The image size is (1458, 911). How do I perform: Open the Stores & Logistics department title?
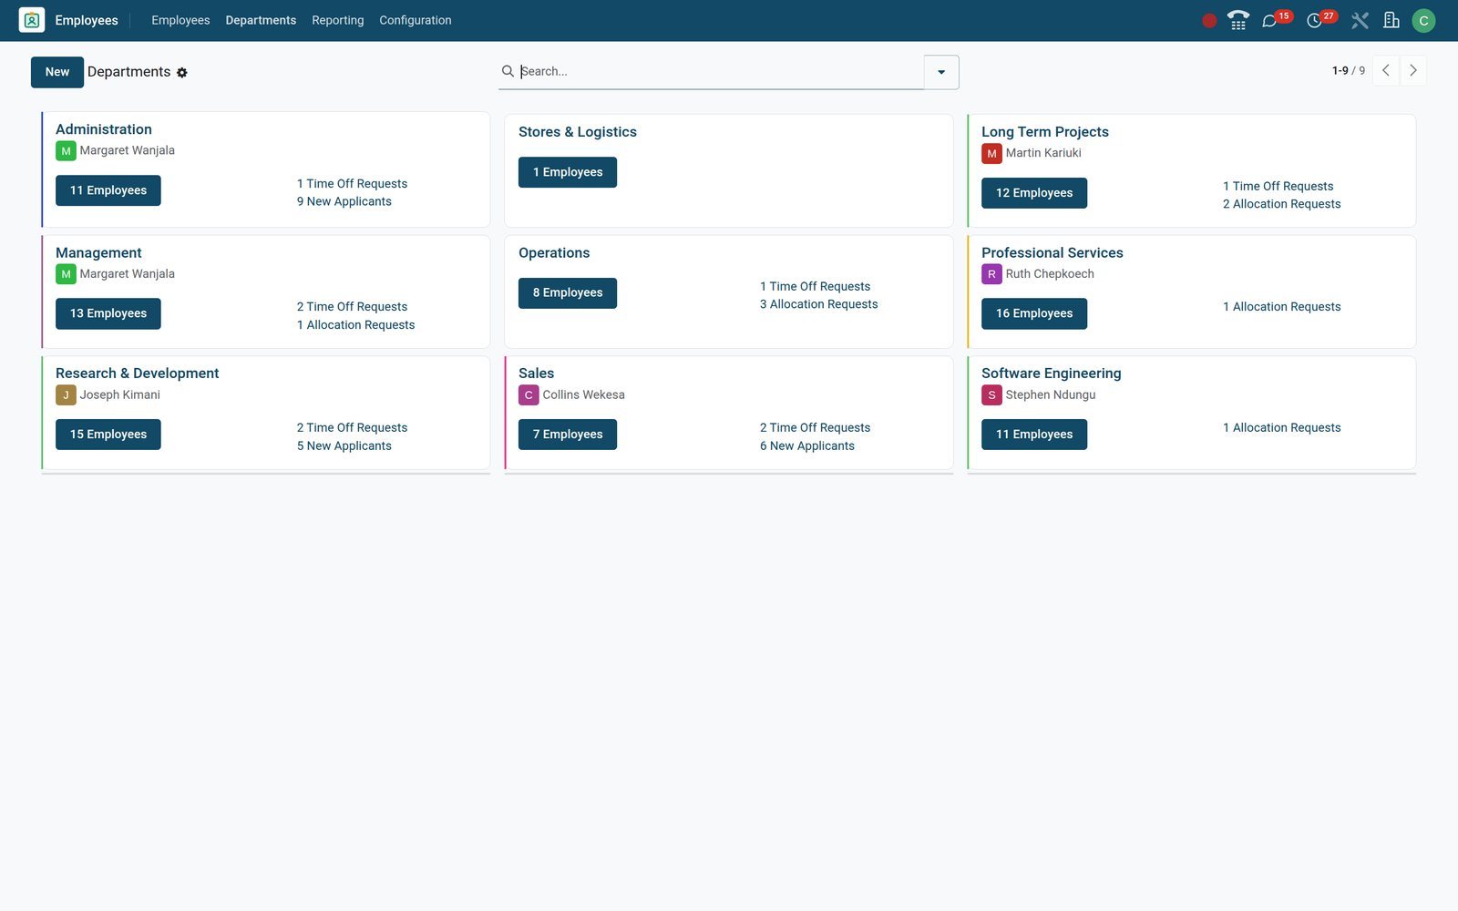point(578,132)
